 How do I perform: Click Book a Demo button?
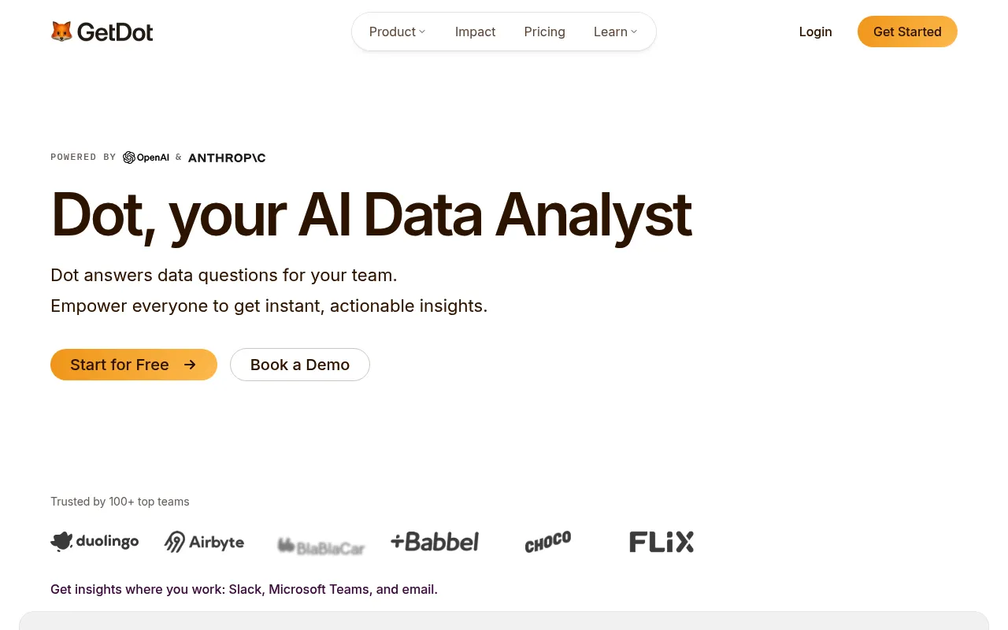coord(300,365)
